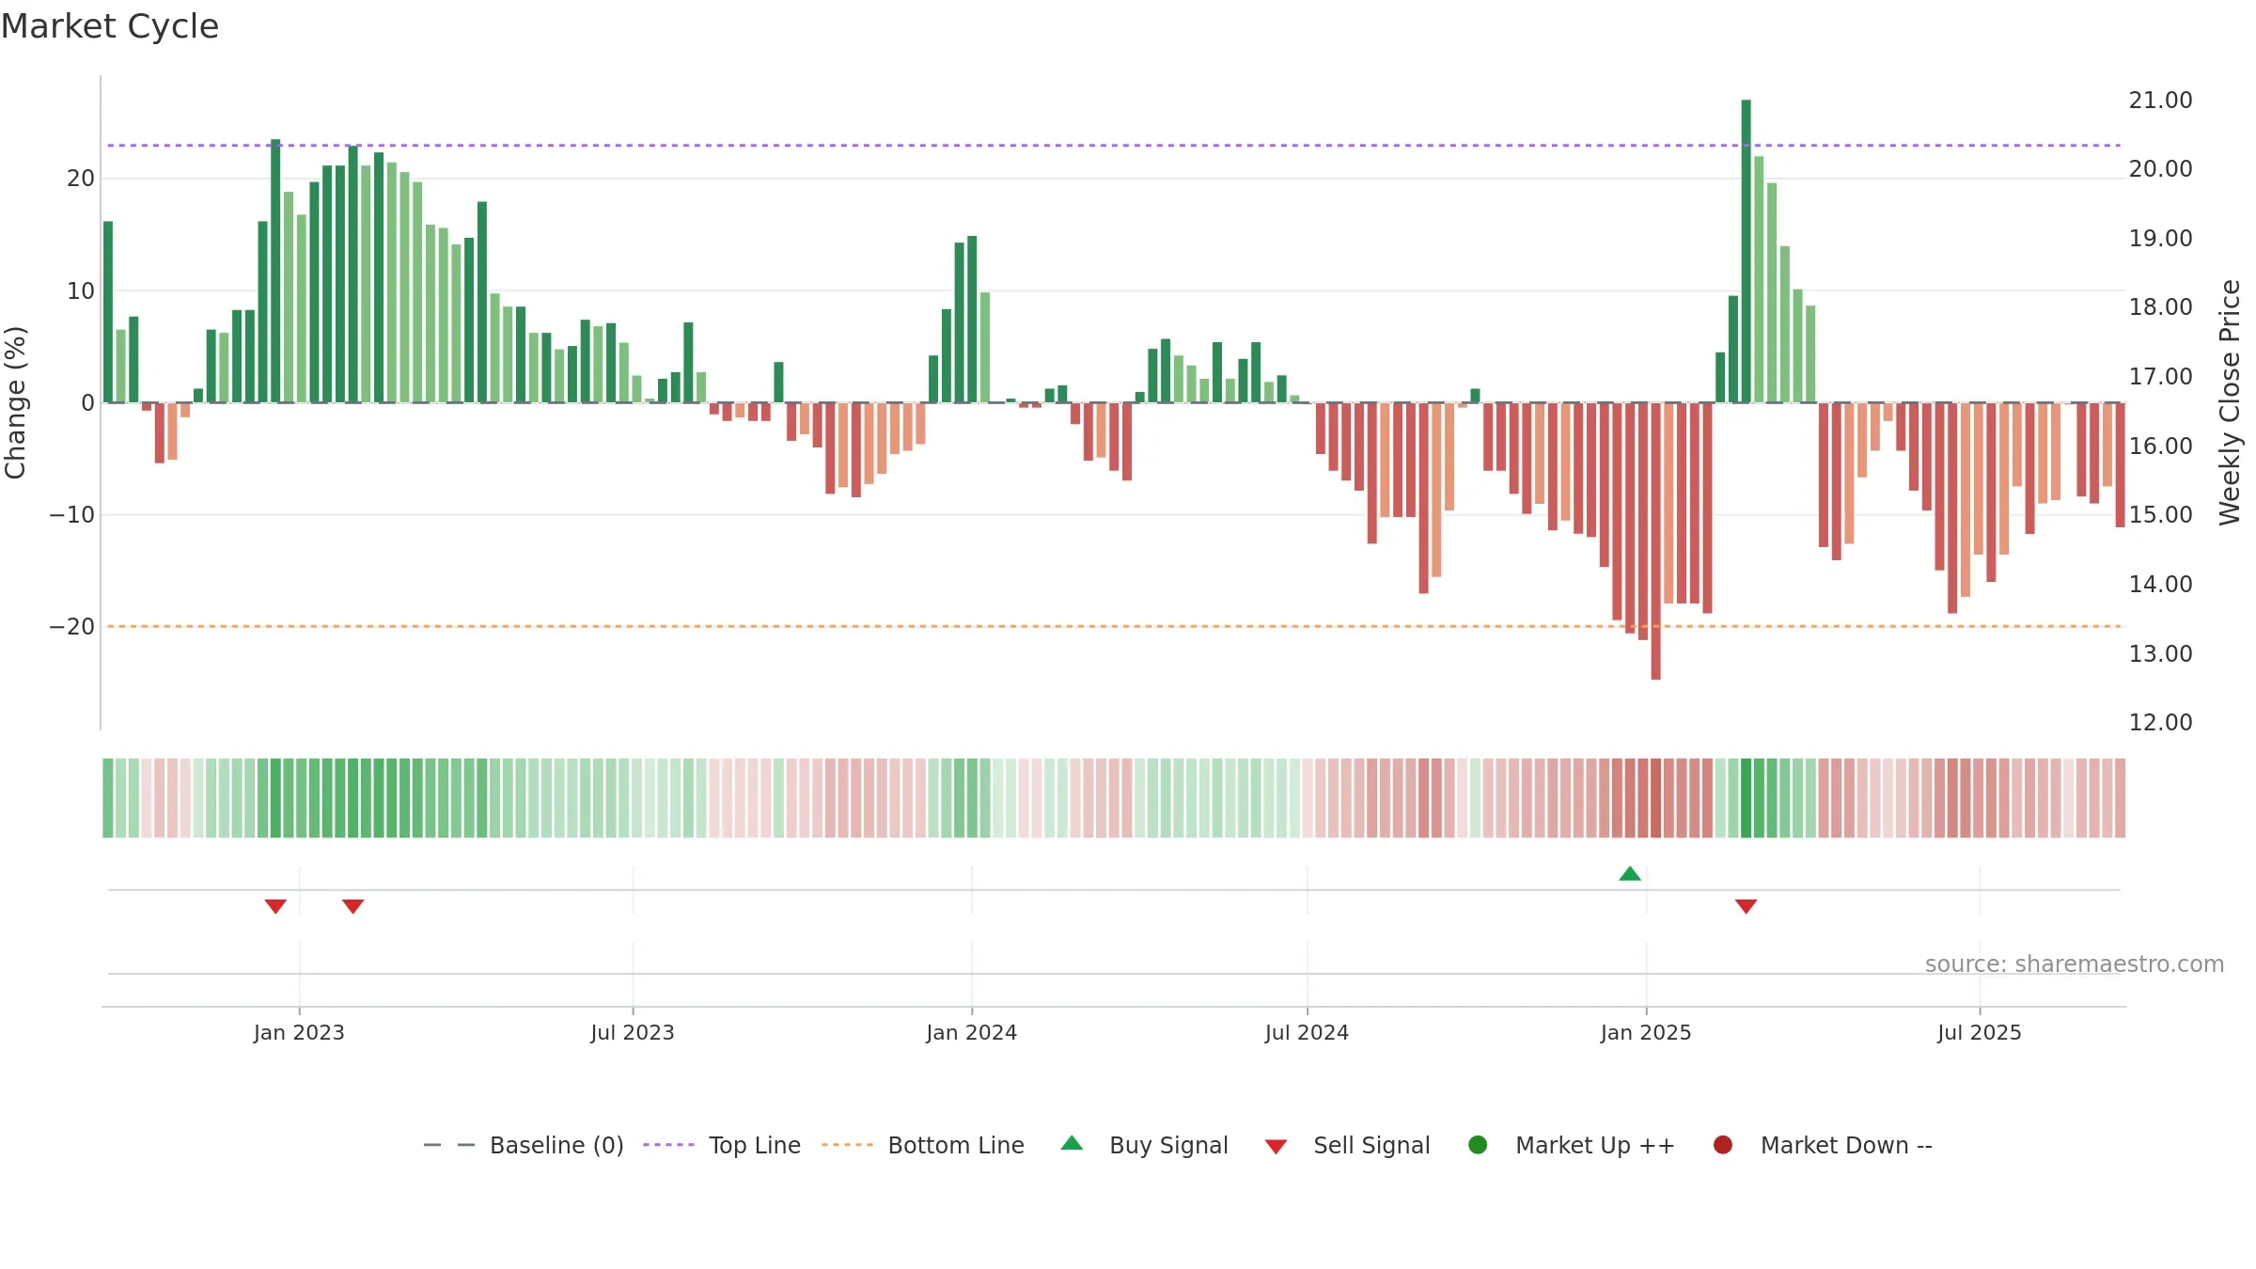Toggle the Baseline (0) legend entry
The image size is (2256, 1269).
click(x=524, y=1145)
